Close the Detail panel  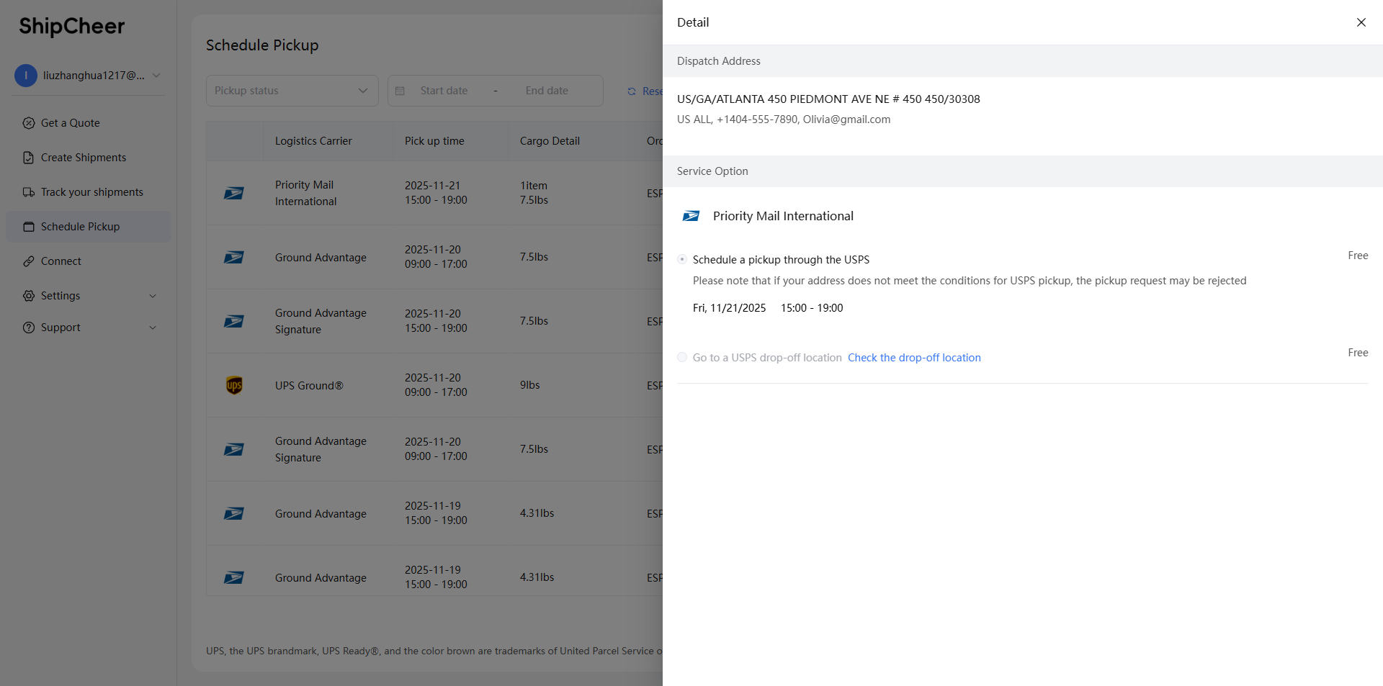point(1361,22)
